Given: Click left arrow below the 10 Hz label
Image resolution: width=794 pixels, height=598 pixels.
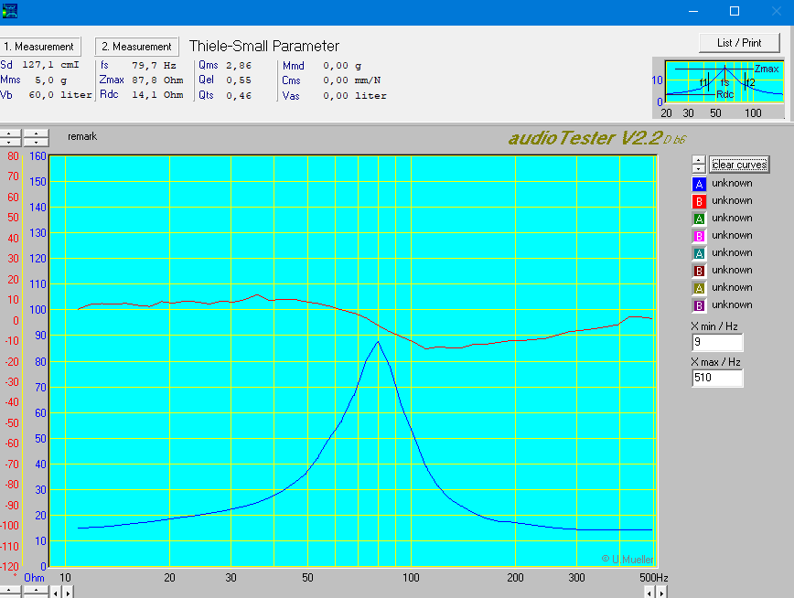Looking at the screenshot, I should tap(56, 592).
